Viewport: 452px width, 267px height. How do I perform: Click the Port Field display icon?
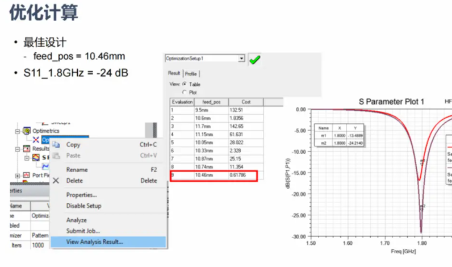tap(26, 175)
